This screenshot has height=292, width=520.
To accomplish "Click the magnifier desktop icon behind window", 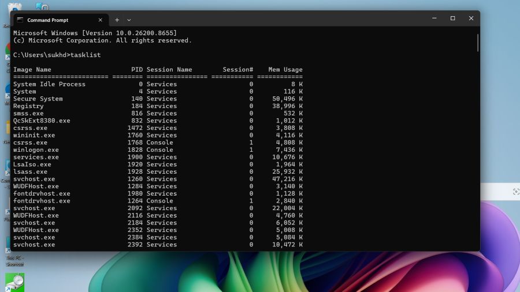I will tap(42, 6).
